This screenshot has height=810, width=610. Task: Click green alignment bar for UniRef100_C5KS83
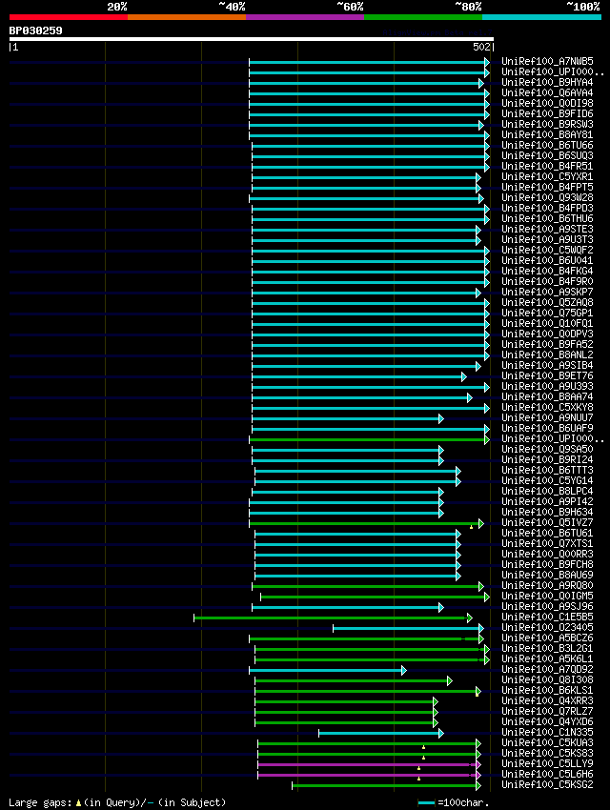click(x=369, y=754)
